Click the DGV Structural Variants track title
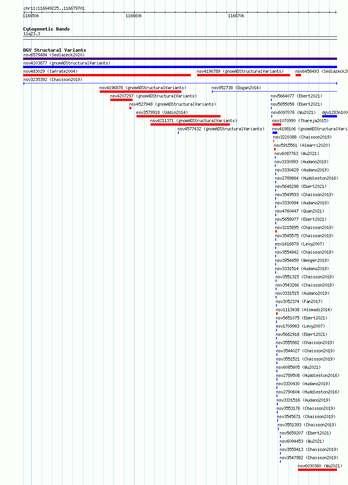 [x=55, y=50]
